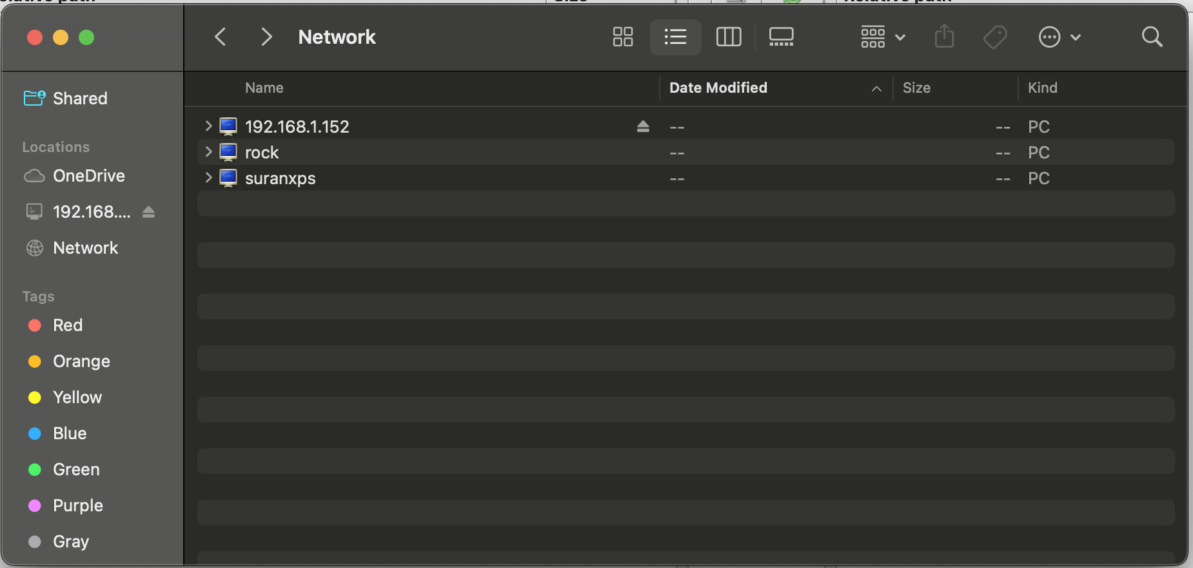Expand the 192.168.1.152 PC row
The height and width of the screenshot is (568, 1193).
click(x=208, y=126)
